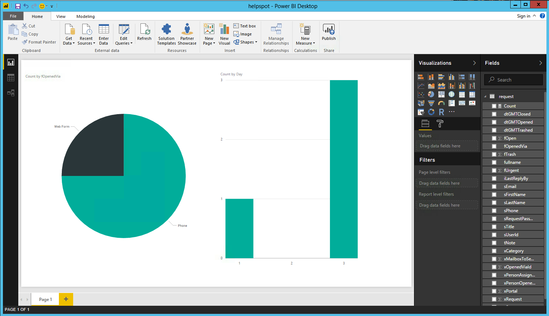Insert a Text box
The width and height of the screenshot is (549, 316).
click(x=245, y=26)
